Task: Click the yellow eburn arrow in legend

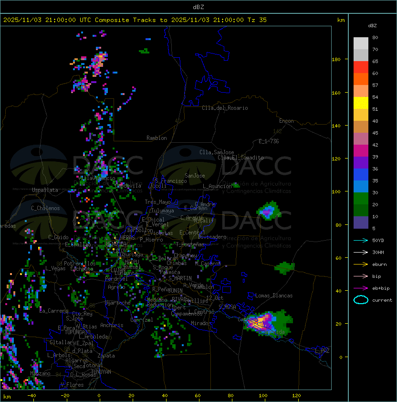Action: (x=361, y=264)
